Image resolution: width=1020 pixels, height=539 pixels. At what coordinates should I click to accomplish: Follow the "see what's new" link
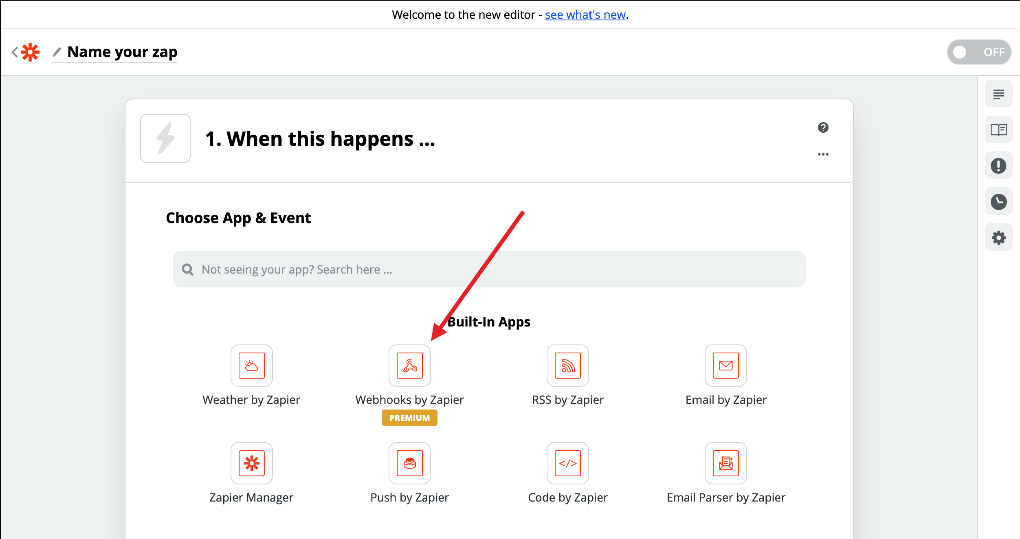click(585, 15)
